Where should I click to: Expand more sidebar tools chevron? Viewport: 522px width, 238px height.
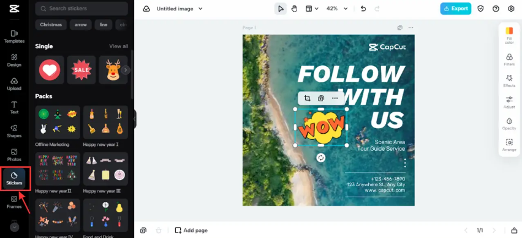click(14, 227)
